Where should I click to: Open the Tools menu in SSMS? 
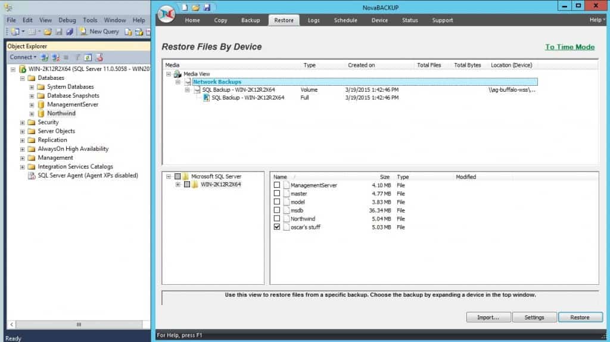tap(90, 20)
